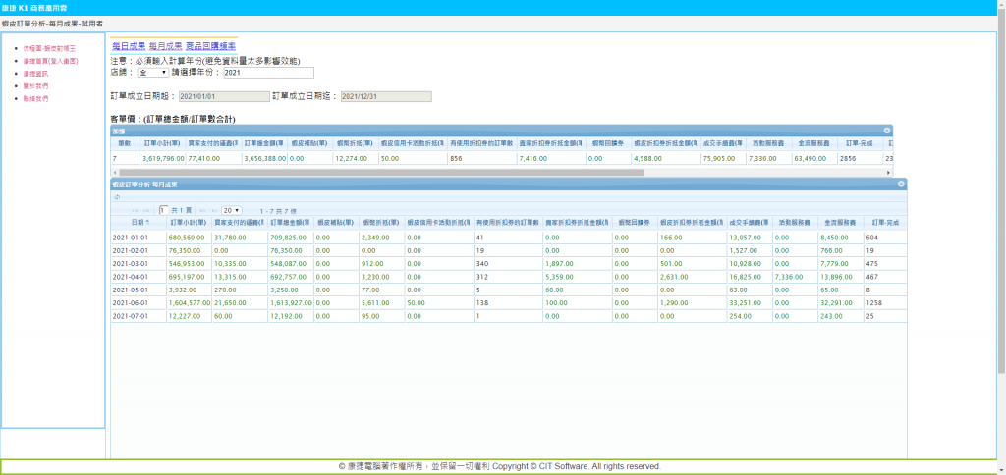Switch to the 每月成果 tab
The width and height of the screenshot is (1006, 475).
click(165, 46)
